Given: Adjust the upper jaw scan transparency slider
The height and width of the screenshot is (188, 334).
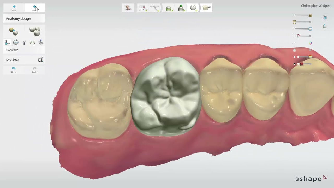Looking at the screenshot, I should coord(303,15).
